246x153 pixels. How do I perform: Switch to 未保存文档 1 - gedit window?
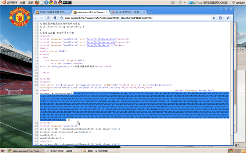[63, 151]
